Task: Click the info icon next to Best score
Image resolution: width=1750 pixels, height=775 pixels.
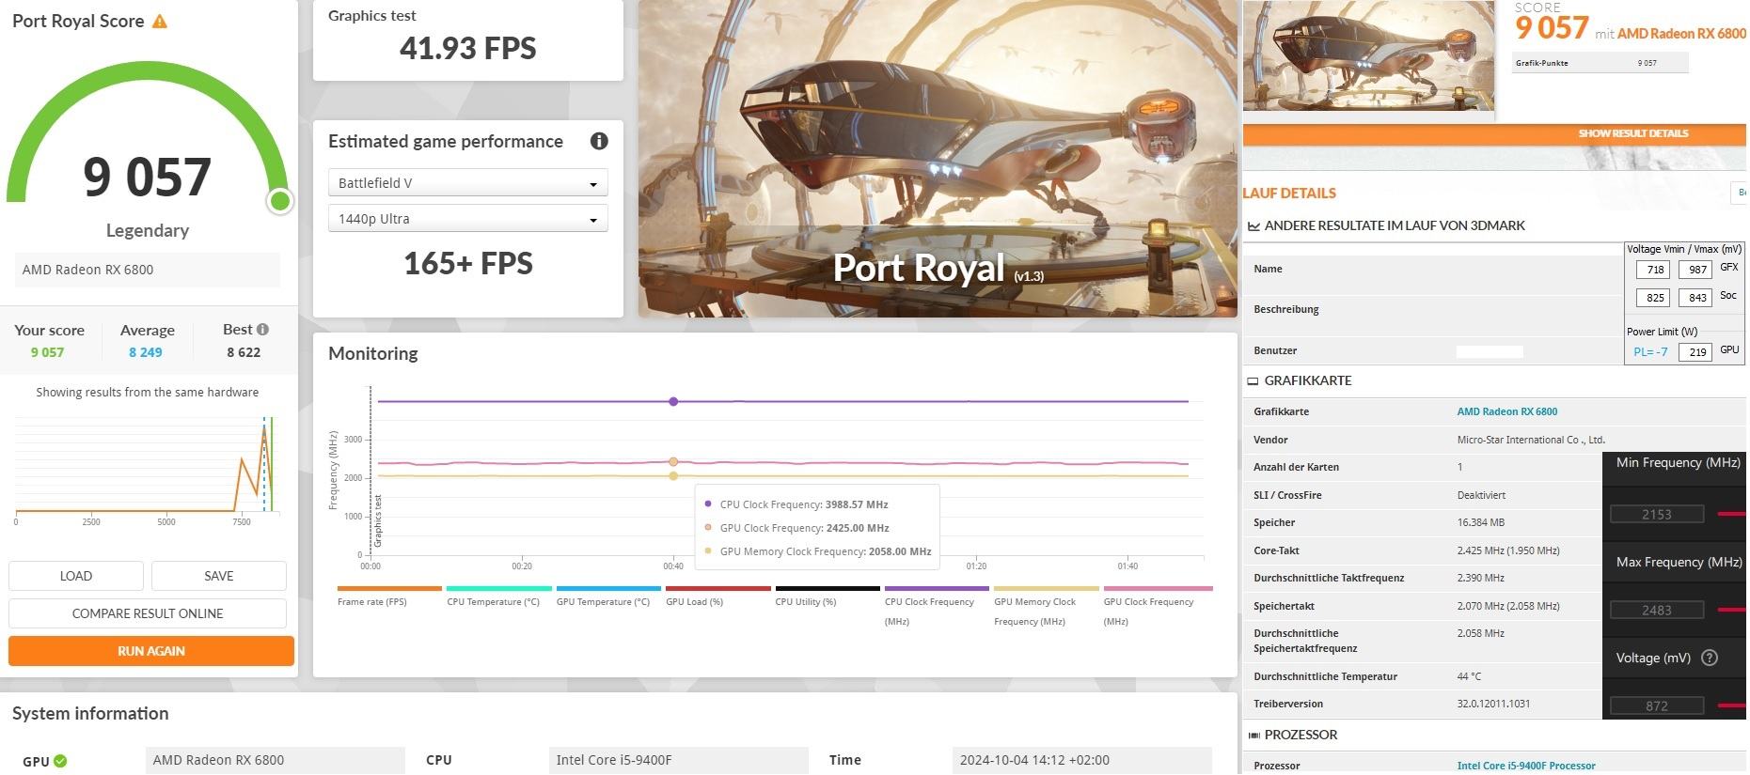Action: pos(262,329)
